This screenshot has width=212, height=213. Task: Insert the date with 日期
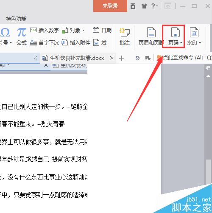coord(102,30)
